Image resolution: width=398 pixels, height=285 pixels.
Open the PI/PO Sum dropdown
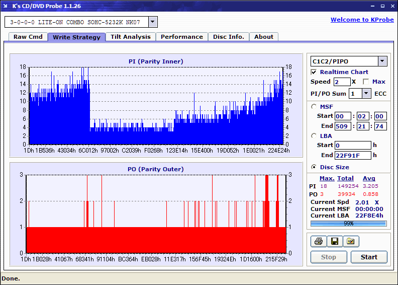[x=366, y=93]
